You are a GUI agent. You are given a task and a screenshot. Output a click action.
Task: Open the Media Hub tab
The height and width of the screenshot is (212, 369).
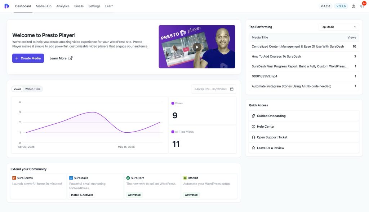[44, 6]
